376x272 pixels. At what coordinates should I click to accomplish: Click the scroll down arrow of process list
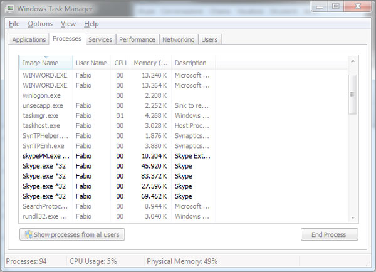click(x=353, y=217)
